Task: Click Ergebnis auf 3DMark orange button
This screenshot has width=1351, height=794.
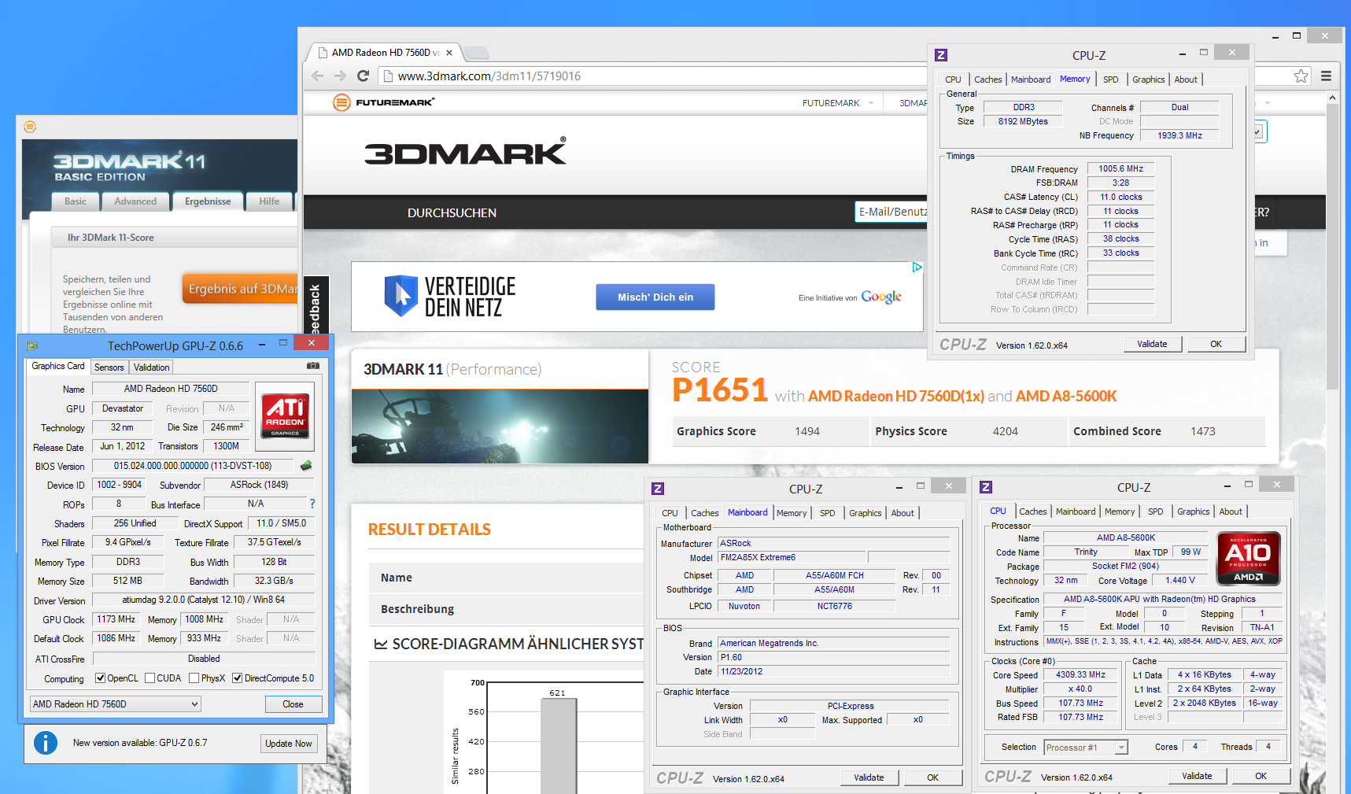Action: tap(240, 289)
